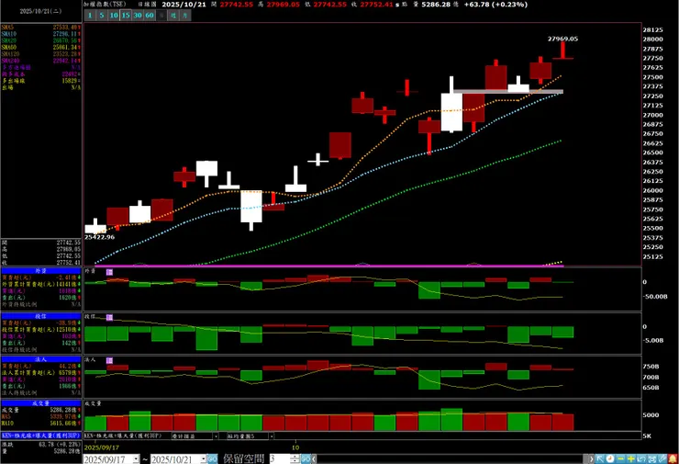Open the 投信 blue header tab
679x464 pixels.
click(x=41, y=317)
